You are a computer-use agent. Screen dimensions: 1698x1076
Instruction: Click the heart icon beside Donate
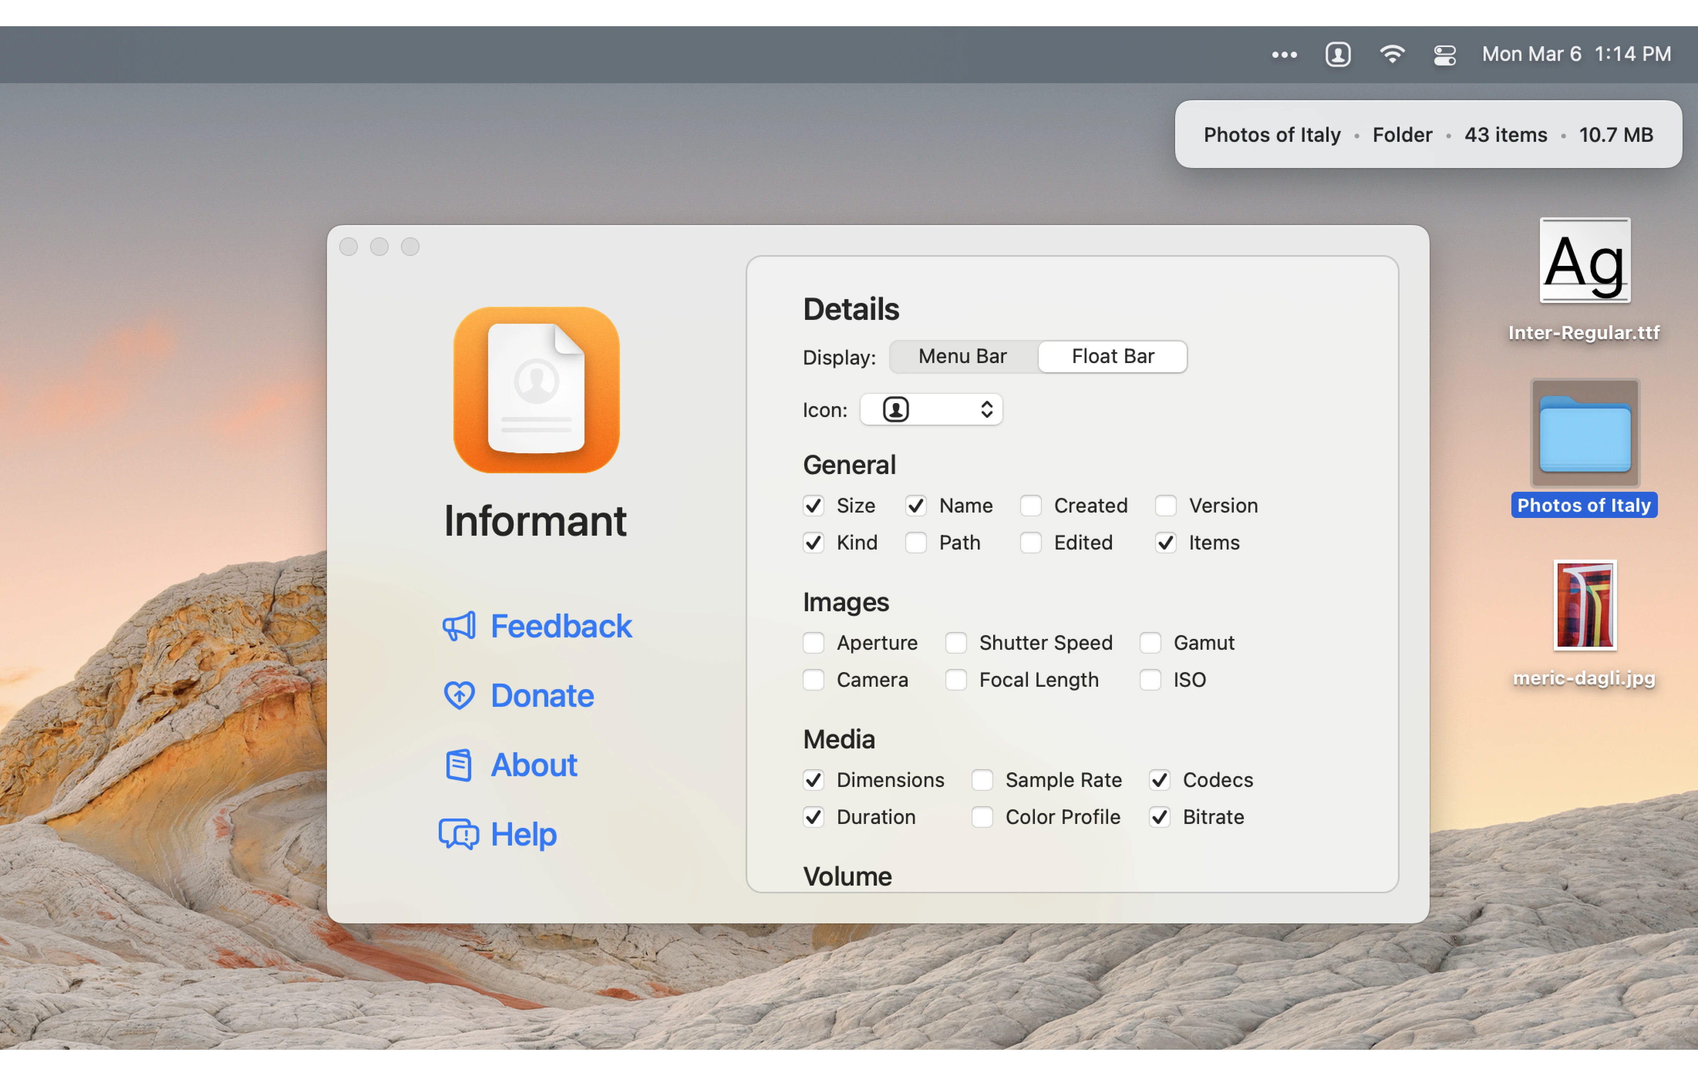tap(459, 696)
